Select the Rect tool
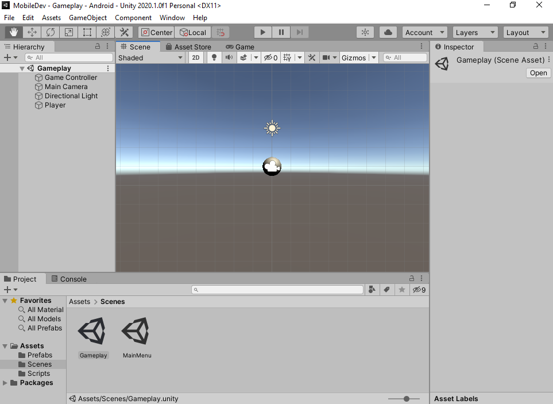 87,32
